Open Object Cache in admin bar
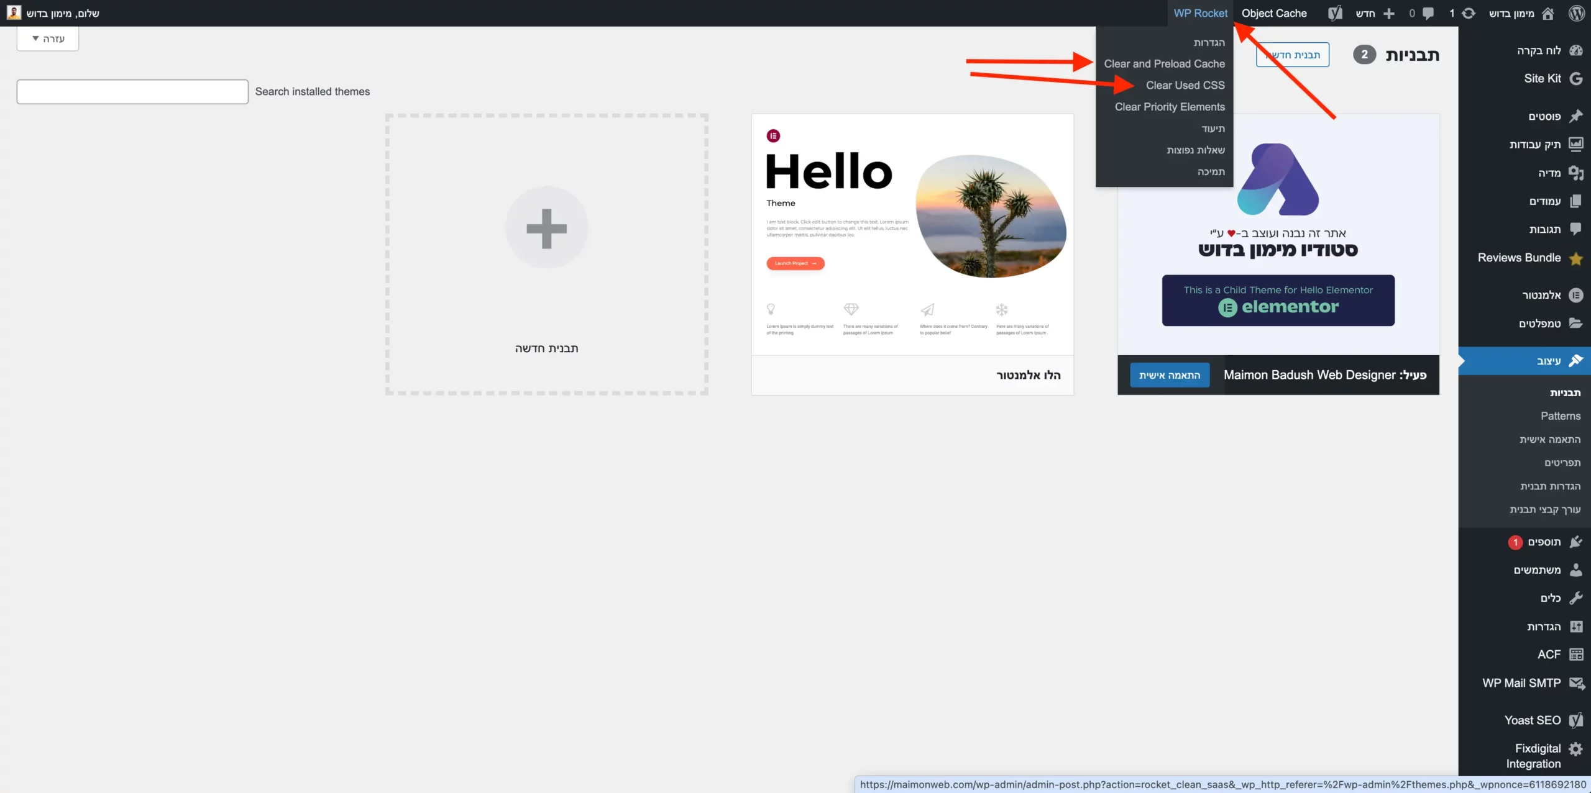This screenshot has width=1591, height=793. (1274, 13)
